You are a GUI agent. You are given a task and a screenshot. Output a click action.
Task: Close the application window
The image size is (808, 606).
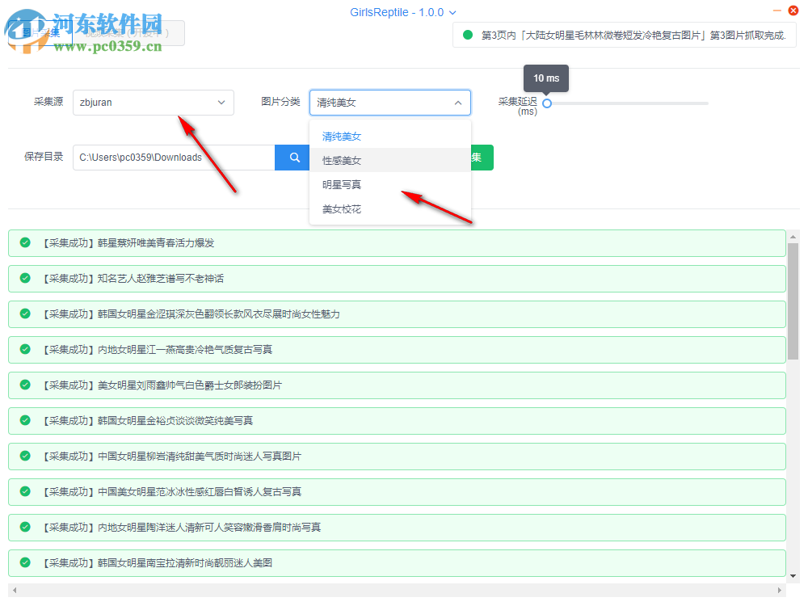(793, 11)
